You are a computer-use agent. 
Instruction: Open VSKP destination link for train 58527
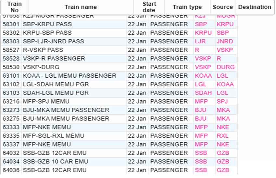tap(225, 50)
